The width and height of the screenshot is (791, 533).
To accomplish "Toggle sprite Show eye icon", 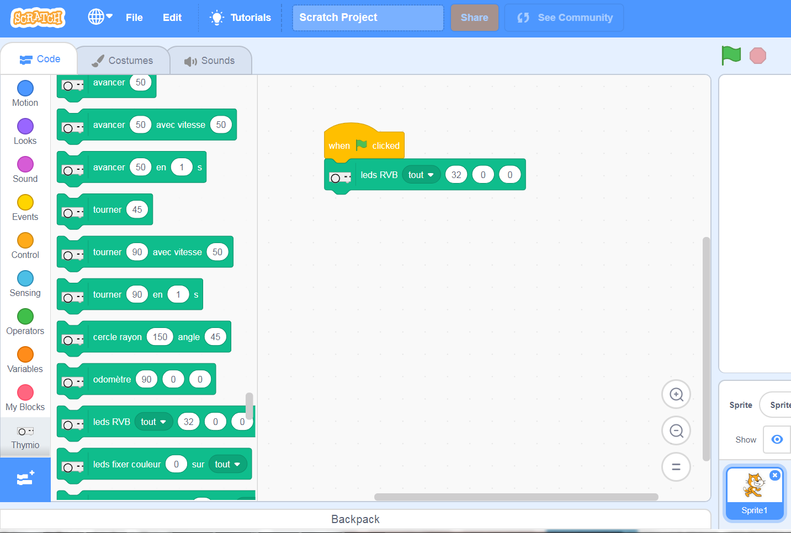I will [777, 439].
